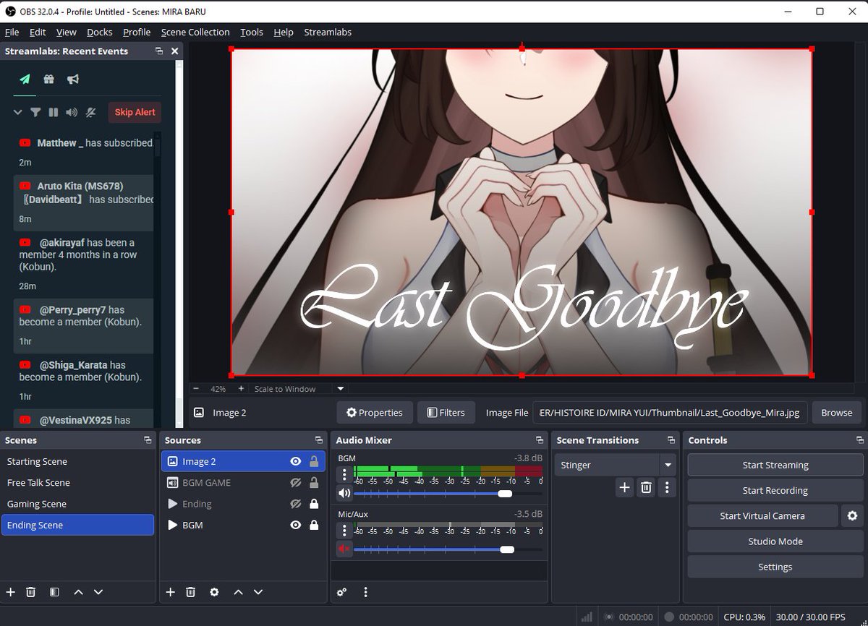Open the Scale to Window dropdown arrow

[x=340, y=389]
